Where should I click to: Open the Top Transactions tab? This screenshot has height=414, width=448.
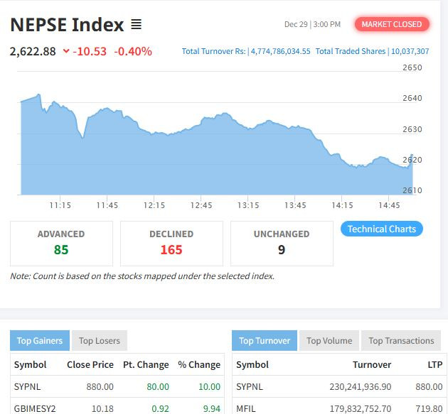pyautogui.click(x=401, y=340)
